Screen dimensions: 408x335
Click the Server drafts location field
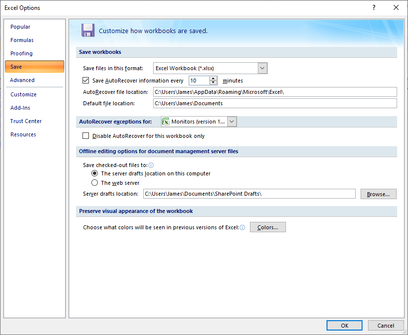[x=249, y=194]
